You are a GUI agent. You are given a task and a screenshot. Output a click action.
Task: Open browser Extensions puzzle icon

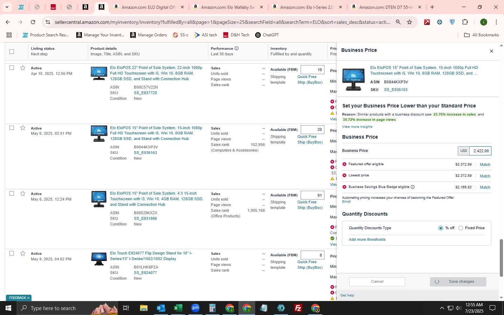pos(465,22)
